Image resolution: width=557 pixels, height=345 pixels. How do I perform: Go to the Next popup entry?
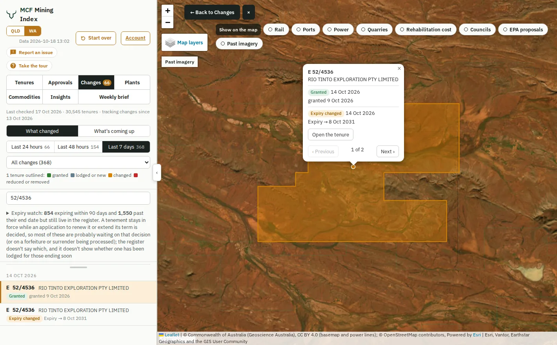pos(388,151)
